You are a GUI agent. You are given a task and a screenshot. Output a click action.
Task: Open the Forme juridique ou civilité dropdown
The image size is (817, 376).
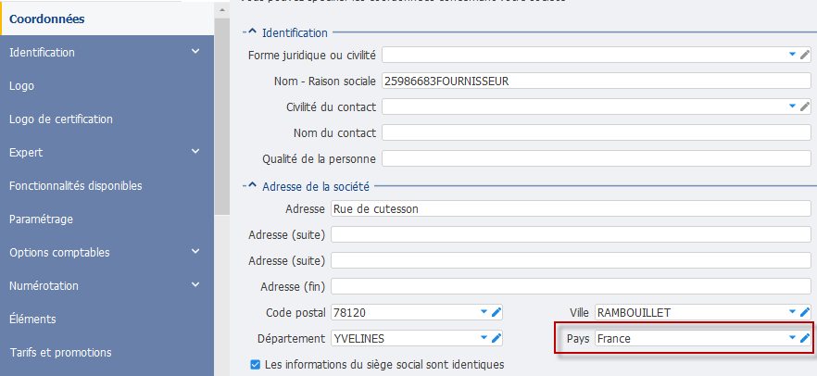click(793, 54)
